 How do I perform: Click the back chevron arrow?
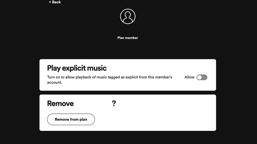(50, 2)
